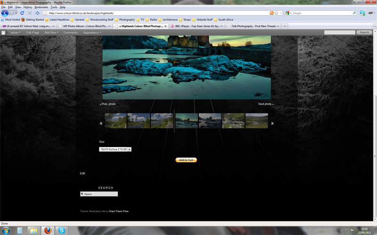Go to the Firefox home page icon

click(x=37, y=13)
